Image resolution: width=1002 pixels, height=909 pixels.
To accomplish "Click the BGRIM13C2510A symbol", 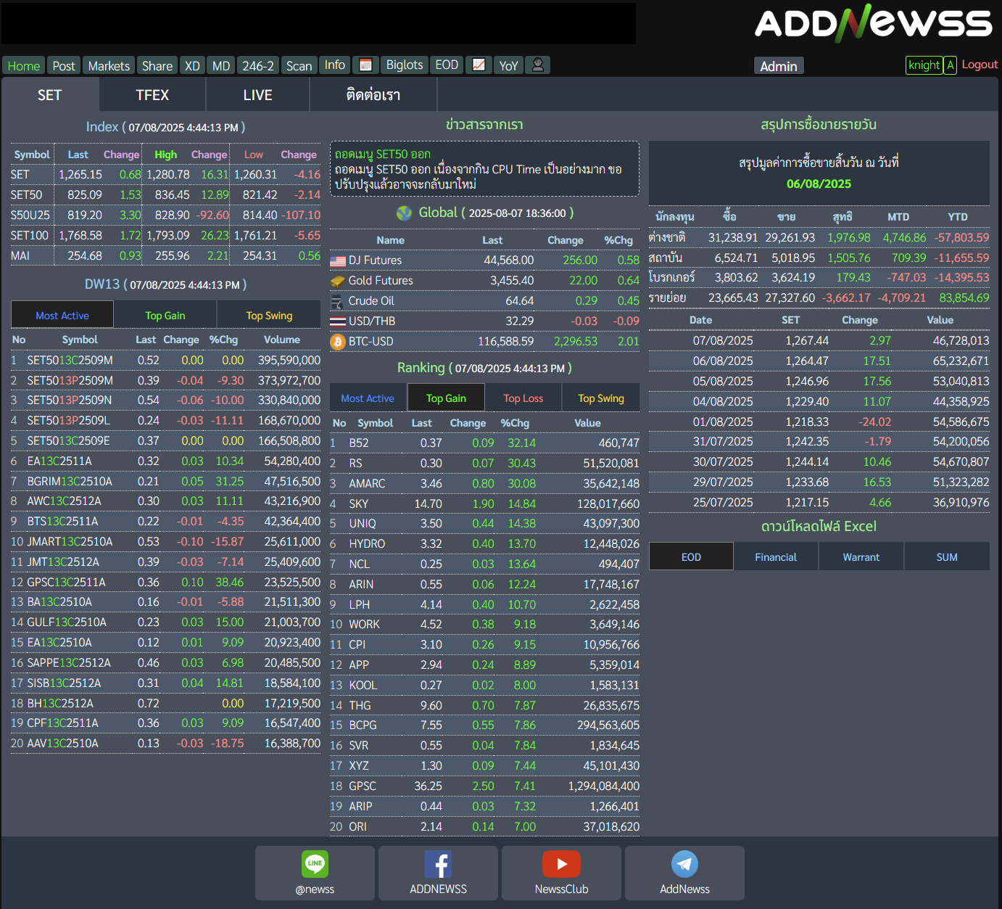I will (x=70, y=482).
